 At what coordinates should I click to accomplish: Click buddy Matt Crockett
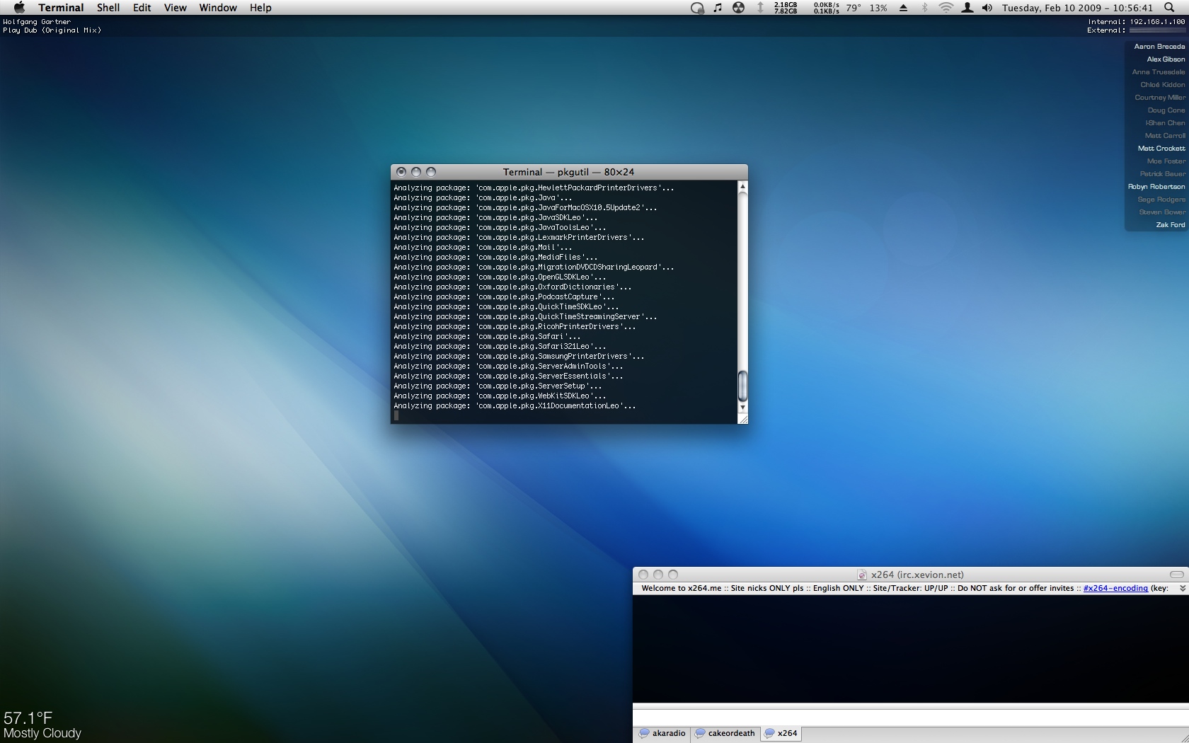[1161, 149]
